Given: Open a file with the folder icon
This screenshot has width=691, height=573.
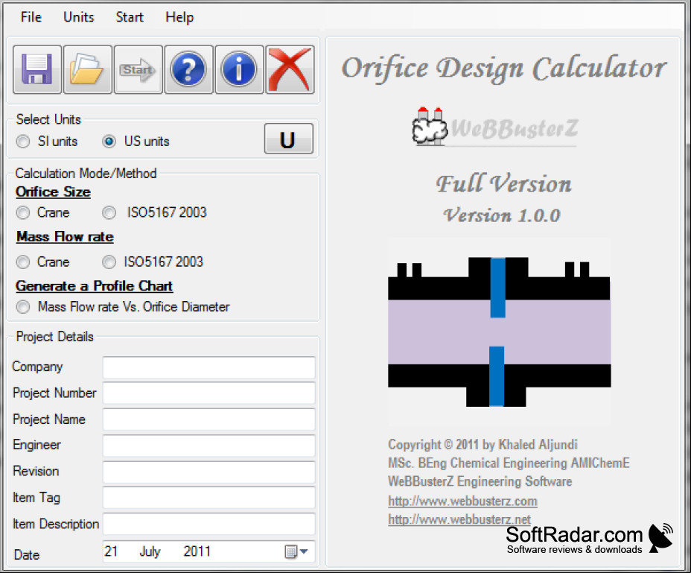Looking at the screenshot, I should click(87, 69).
